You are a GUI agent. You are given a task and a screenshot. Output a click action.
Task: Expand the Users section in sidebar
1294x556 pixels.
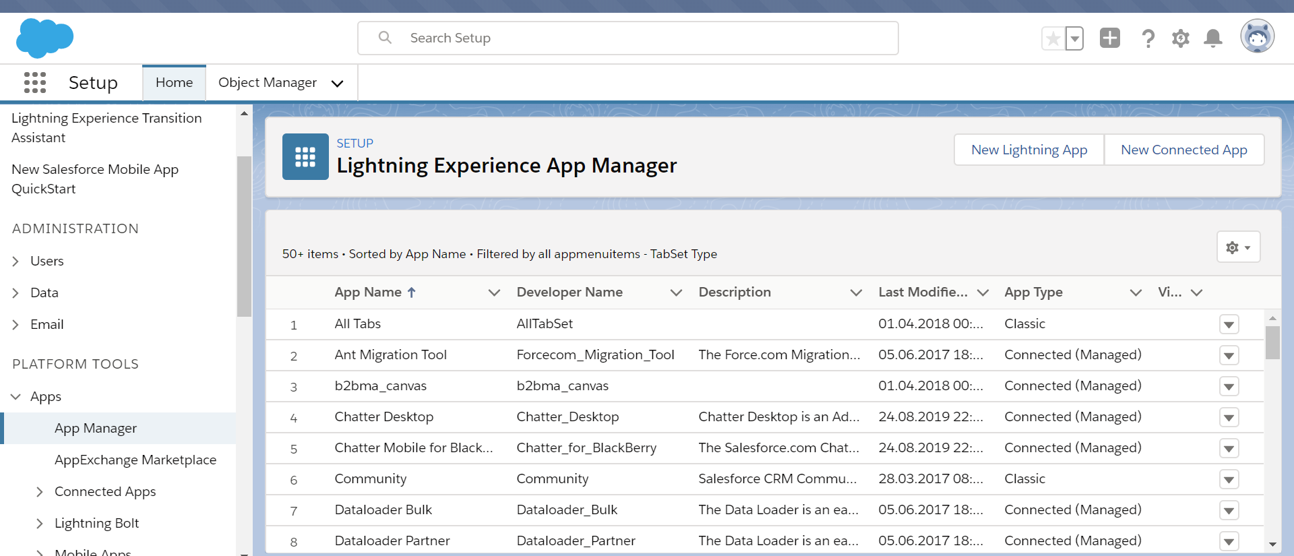coord(16,261)
